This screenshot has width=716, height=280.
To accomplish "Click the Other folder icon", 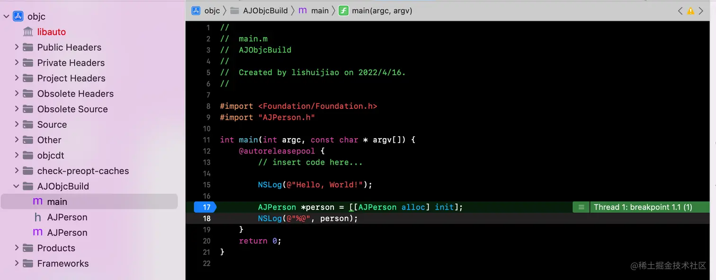I will click(x=28, y=140).
